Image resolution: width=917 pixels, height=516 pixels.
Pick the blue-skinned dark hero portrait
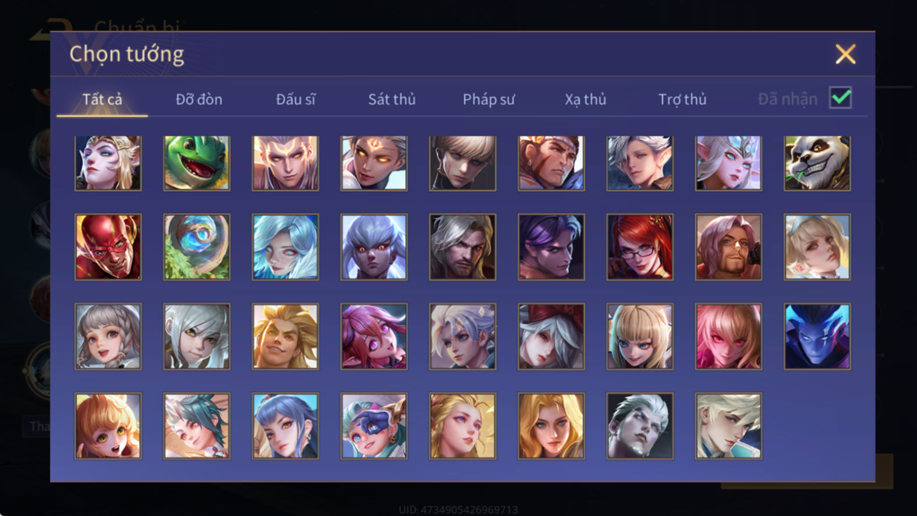pyautogui.click(x=817, y=336)
